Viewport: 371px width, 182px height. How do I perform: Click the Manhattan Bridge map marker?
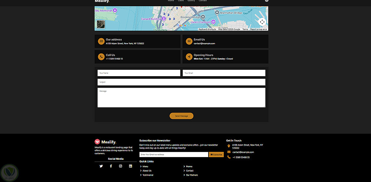pyautogui.click(x=217, y=13)
